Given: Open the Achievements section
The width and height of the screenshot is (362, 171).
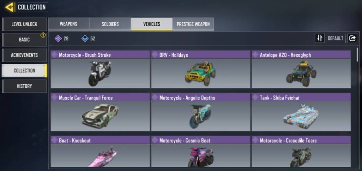Looking at the screenshot, I should (24, 55).
